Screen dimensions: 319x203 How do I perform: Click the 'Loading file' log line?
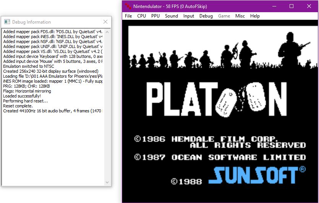(x=53, y=76)
